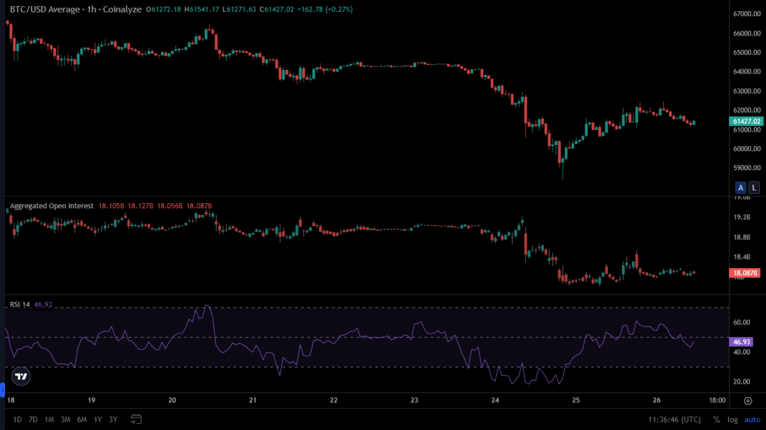Click the BTC/USD Average symbol title
766x430 pixels.
44,9
